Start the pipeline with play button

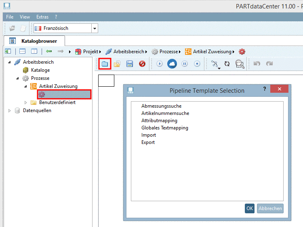(x=160, y=64)
